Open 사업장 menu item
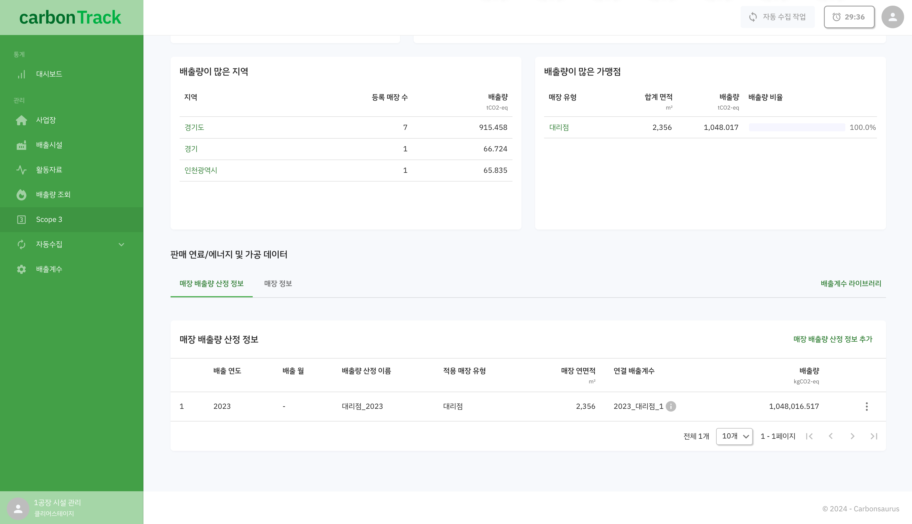Viewport: 912px width, 524px height. [x=72, y=120]
